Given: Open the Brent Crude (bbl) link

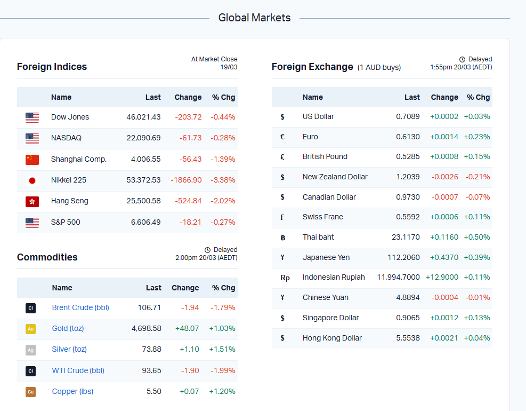Looking at the screenshot, I should [x=80, y=307].
